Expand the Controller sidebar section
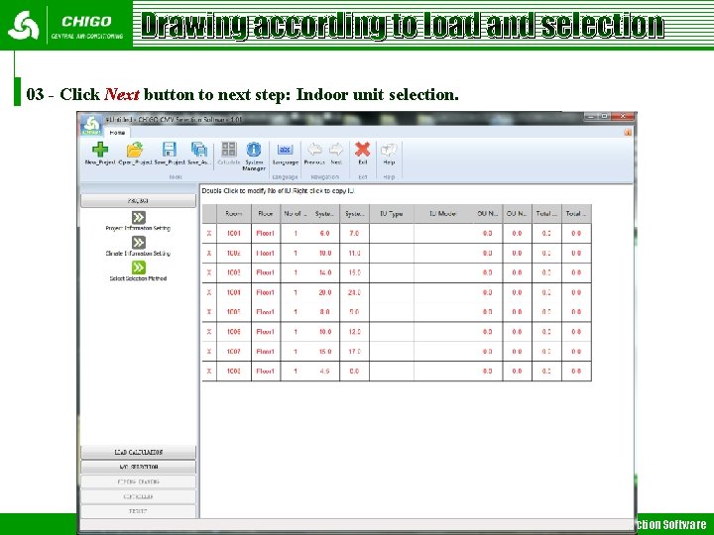The image size is (714, 535). click(x=138, y=496)
